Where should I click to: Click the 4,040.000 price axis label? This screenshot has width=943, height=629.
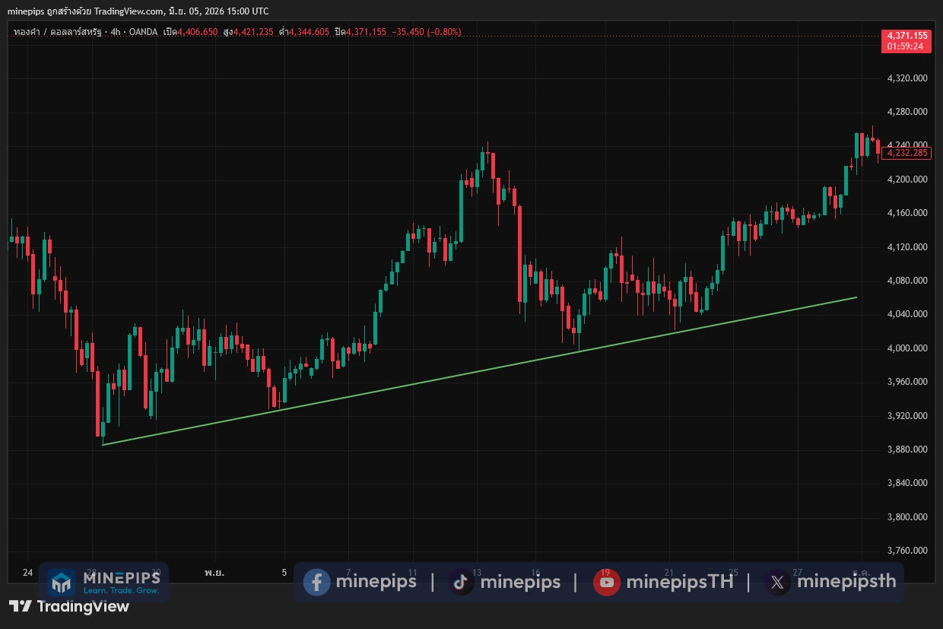908,314
